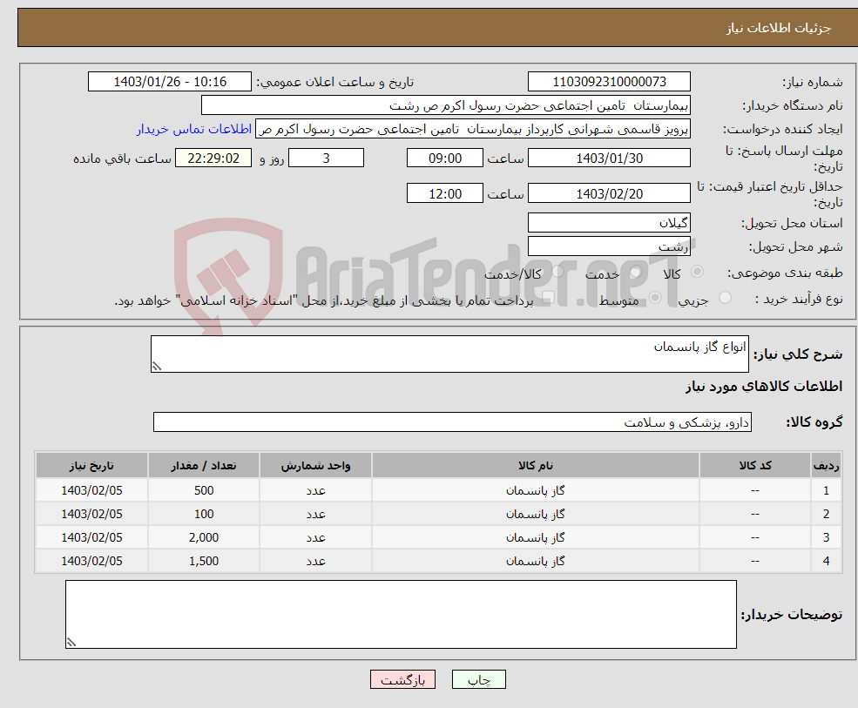
Task: Click the remaining time field 22:29:02
Action: point(213,158)
